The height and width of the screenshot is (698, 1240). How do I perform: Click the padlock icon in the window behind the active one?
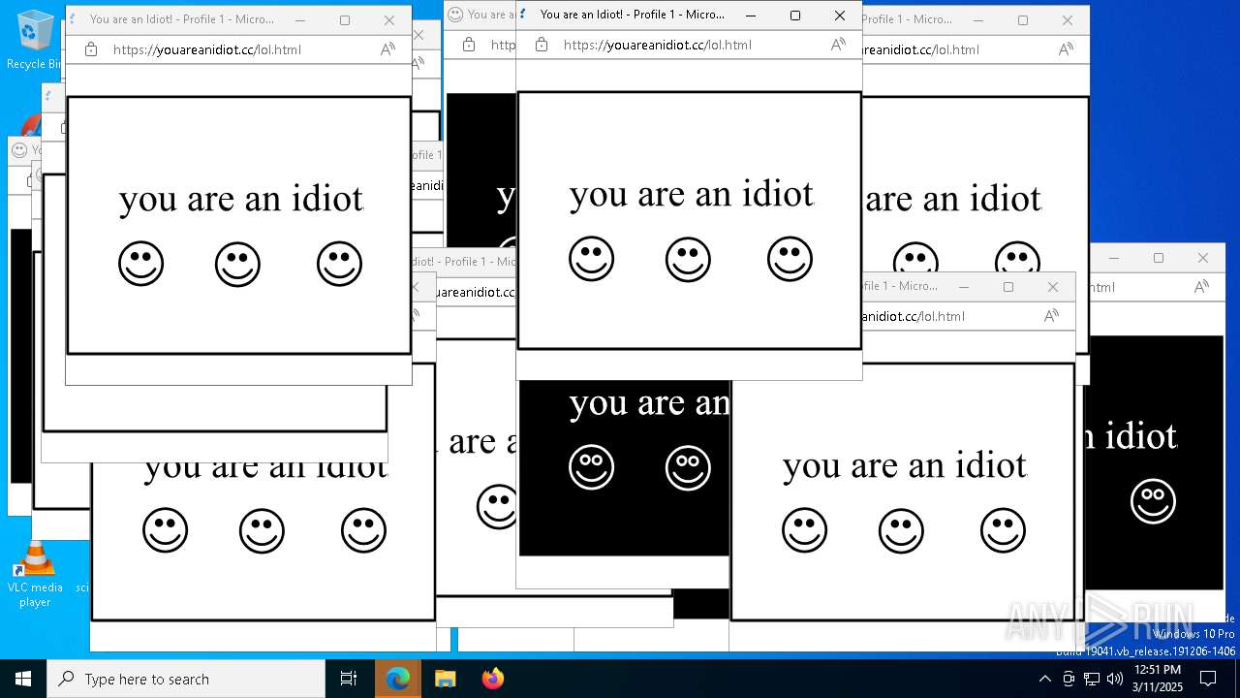click(469, 45)
